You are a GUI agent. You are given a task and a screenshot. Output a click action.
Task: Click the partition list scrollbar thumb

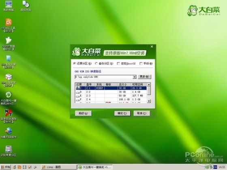point(149,91)
